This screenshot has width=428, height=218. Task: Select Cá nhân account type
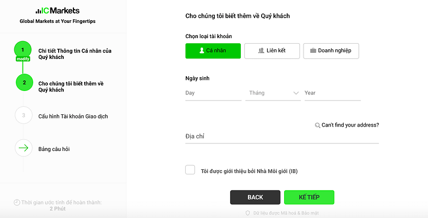tap(213, 51)
